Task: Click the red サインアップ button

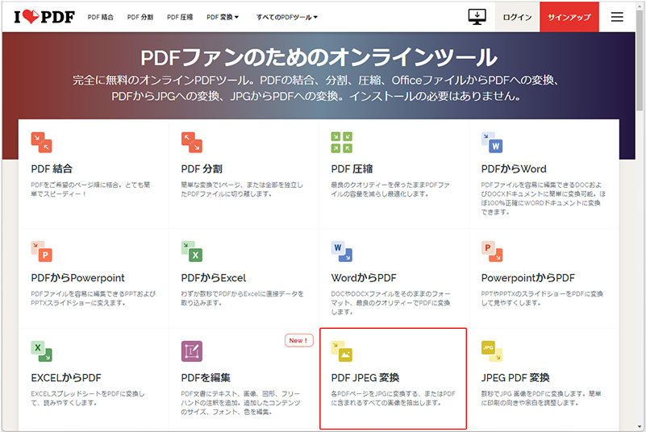Action: click(569, 17)
